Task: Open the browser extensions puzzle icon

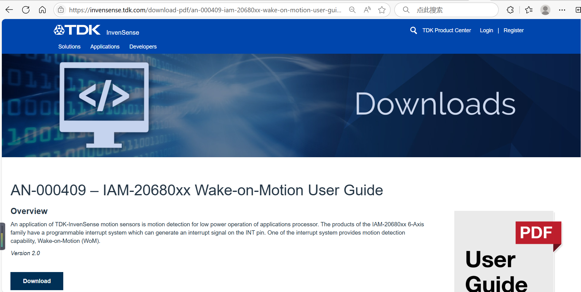Action: [510, 10]
